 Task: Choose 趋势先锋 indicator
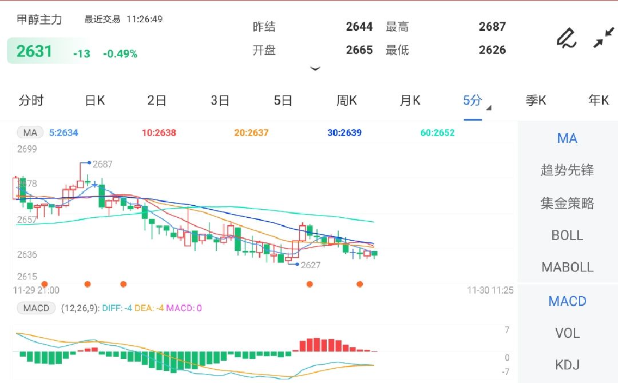tap(567, 170)
